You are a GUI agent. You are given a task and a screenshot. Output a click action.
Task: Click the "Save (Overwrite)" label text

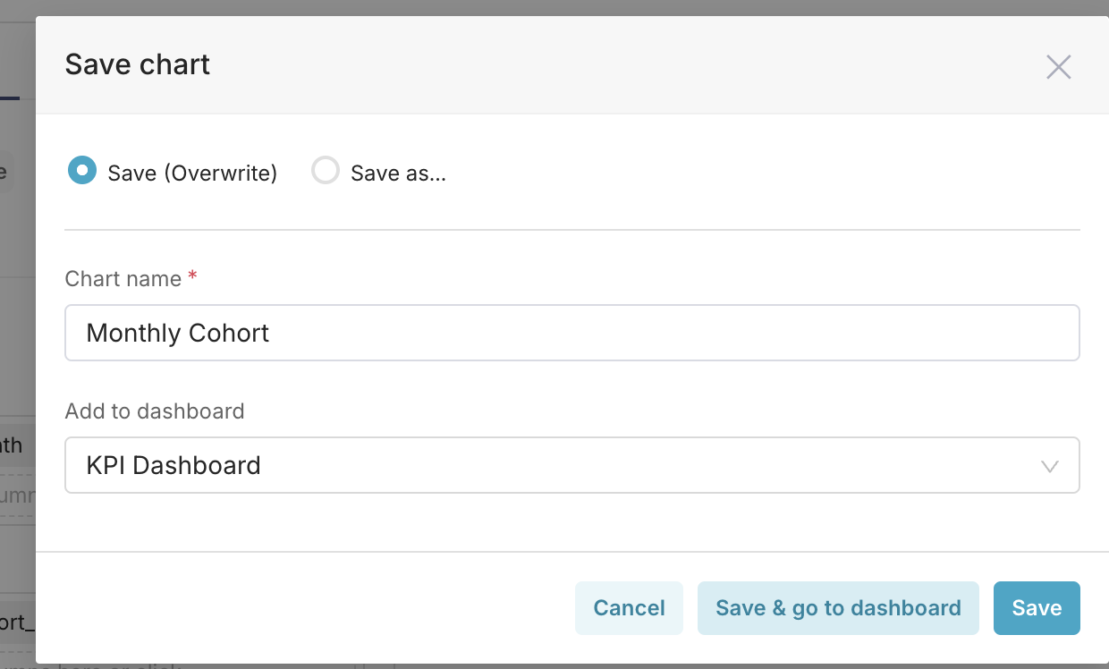pos(192,174)
